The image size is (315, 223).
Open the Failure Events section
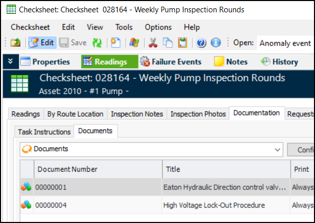(171, 62)
